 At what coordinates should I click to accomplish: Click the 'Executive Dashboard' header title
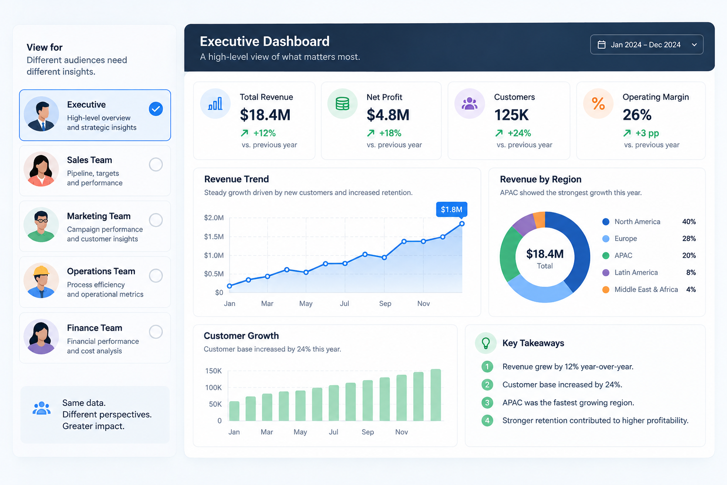[265, 42]
